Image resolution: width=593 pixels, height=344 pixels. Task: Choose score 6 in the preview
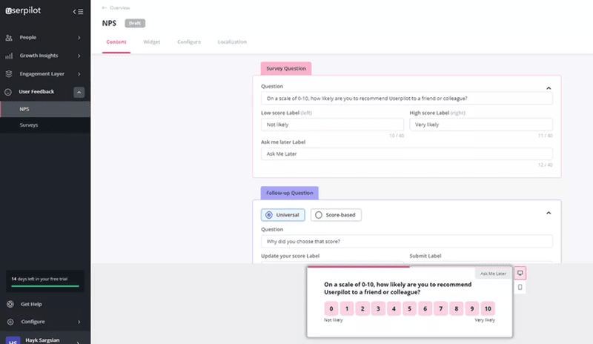(x=425, y=308)
